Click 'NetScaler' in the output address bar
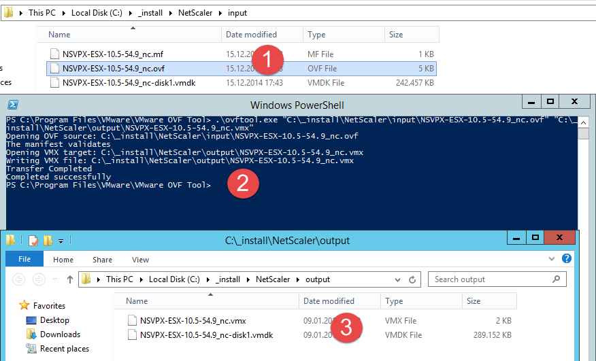Screen dimensions: 596x361 point(273,279)
